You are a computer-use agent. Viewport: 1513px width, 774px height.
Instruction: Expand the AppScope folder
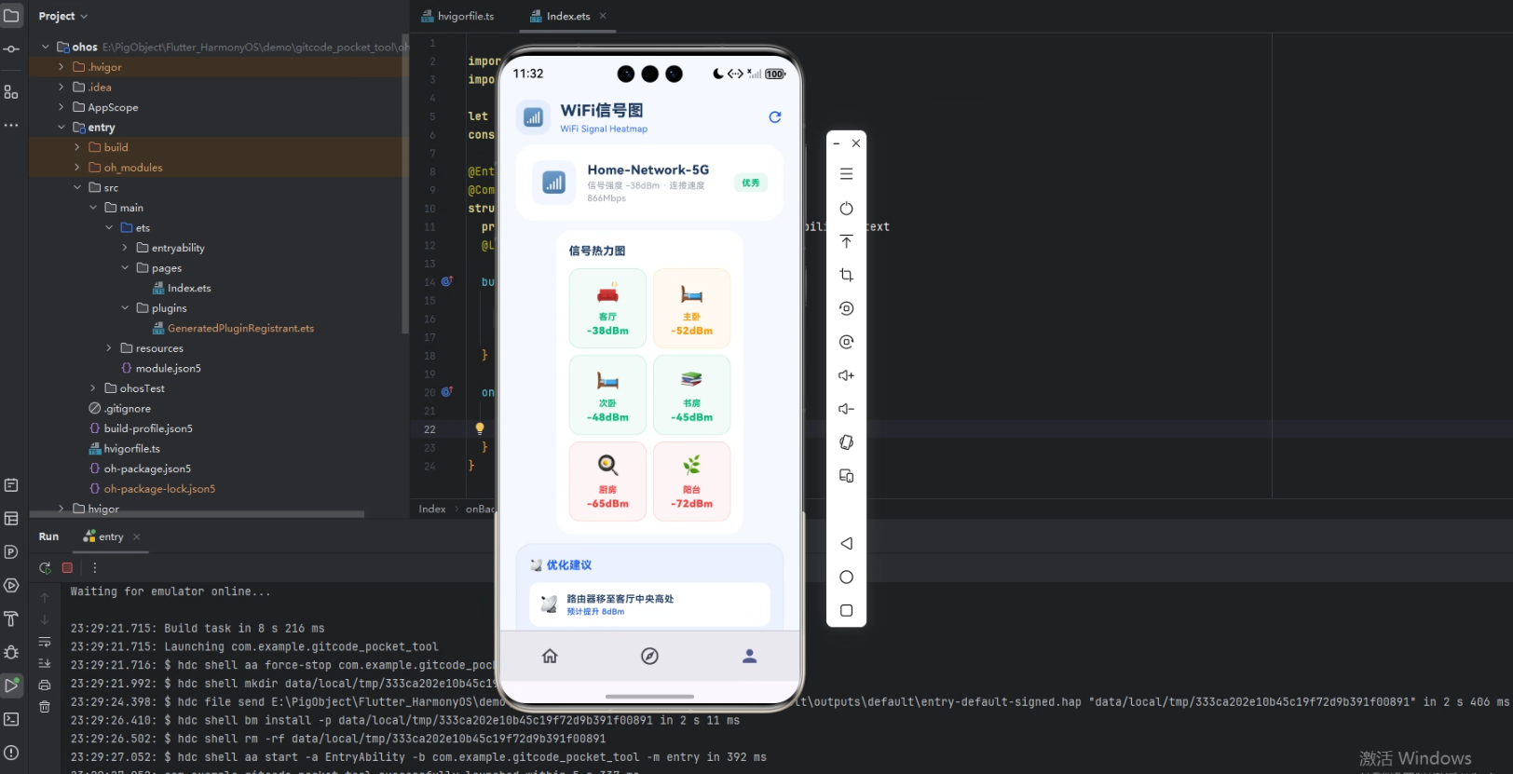61,107
